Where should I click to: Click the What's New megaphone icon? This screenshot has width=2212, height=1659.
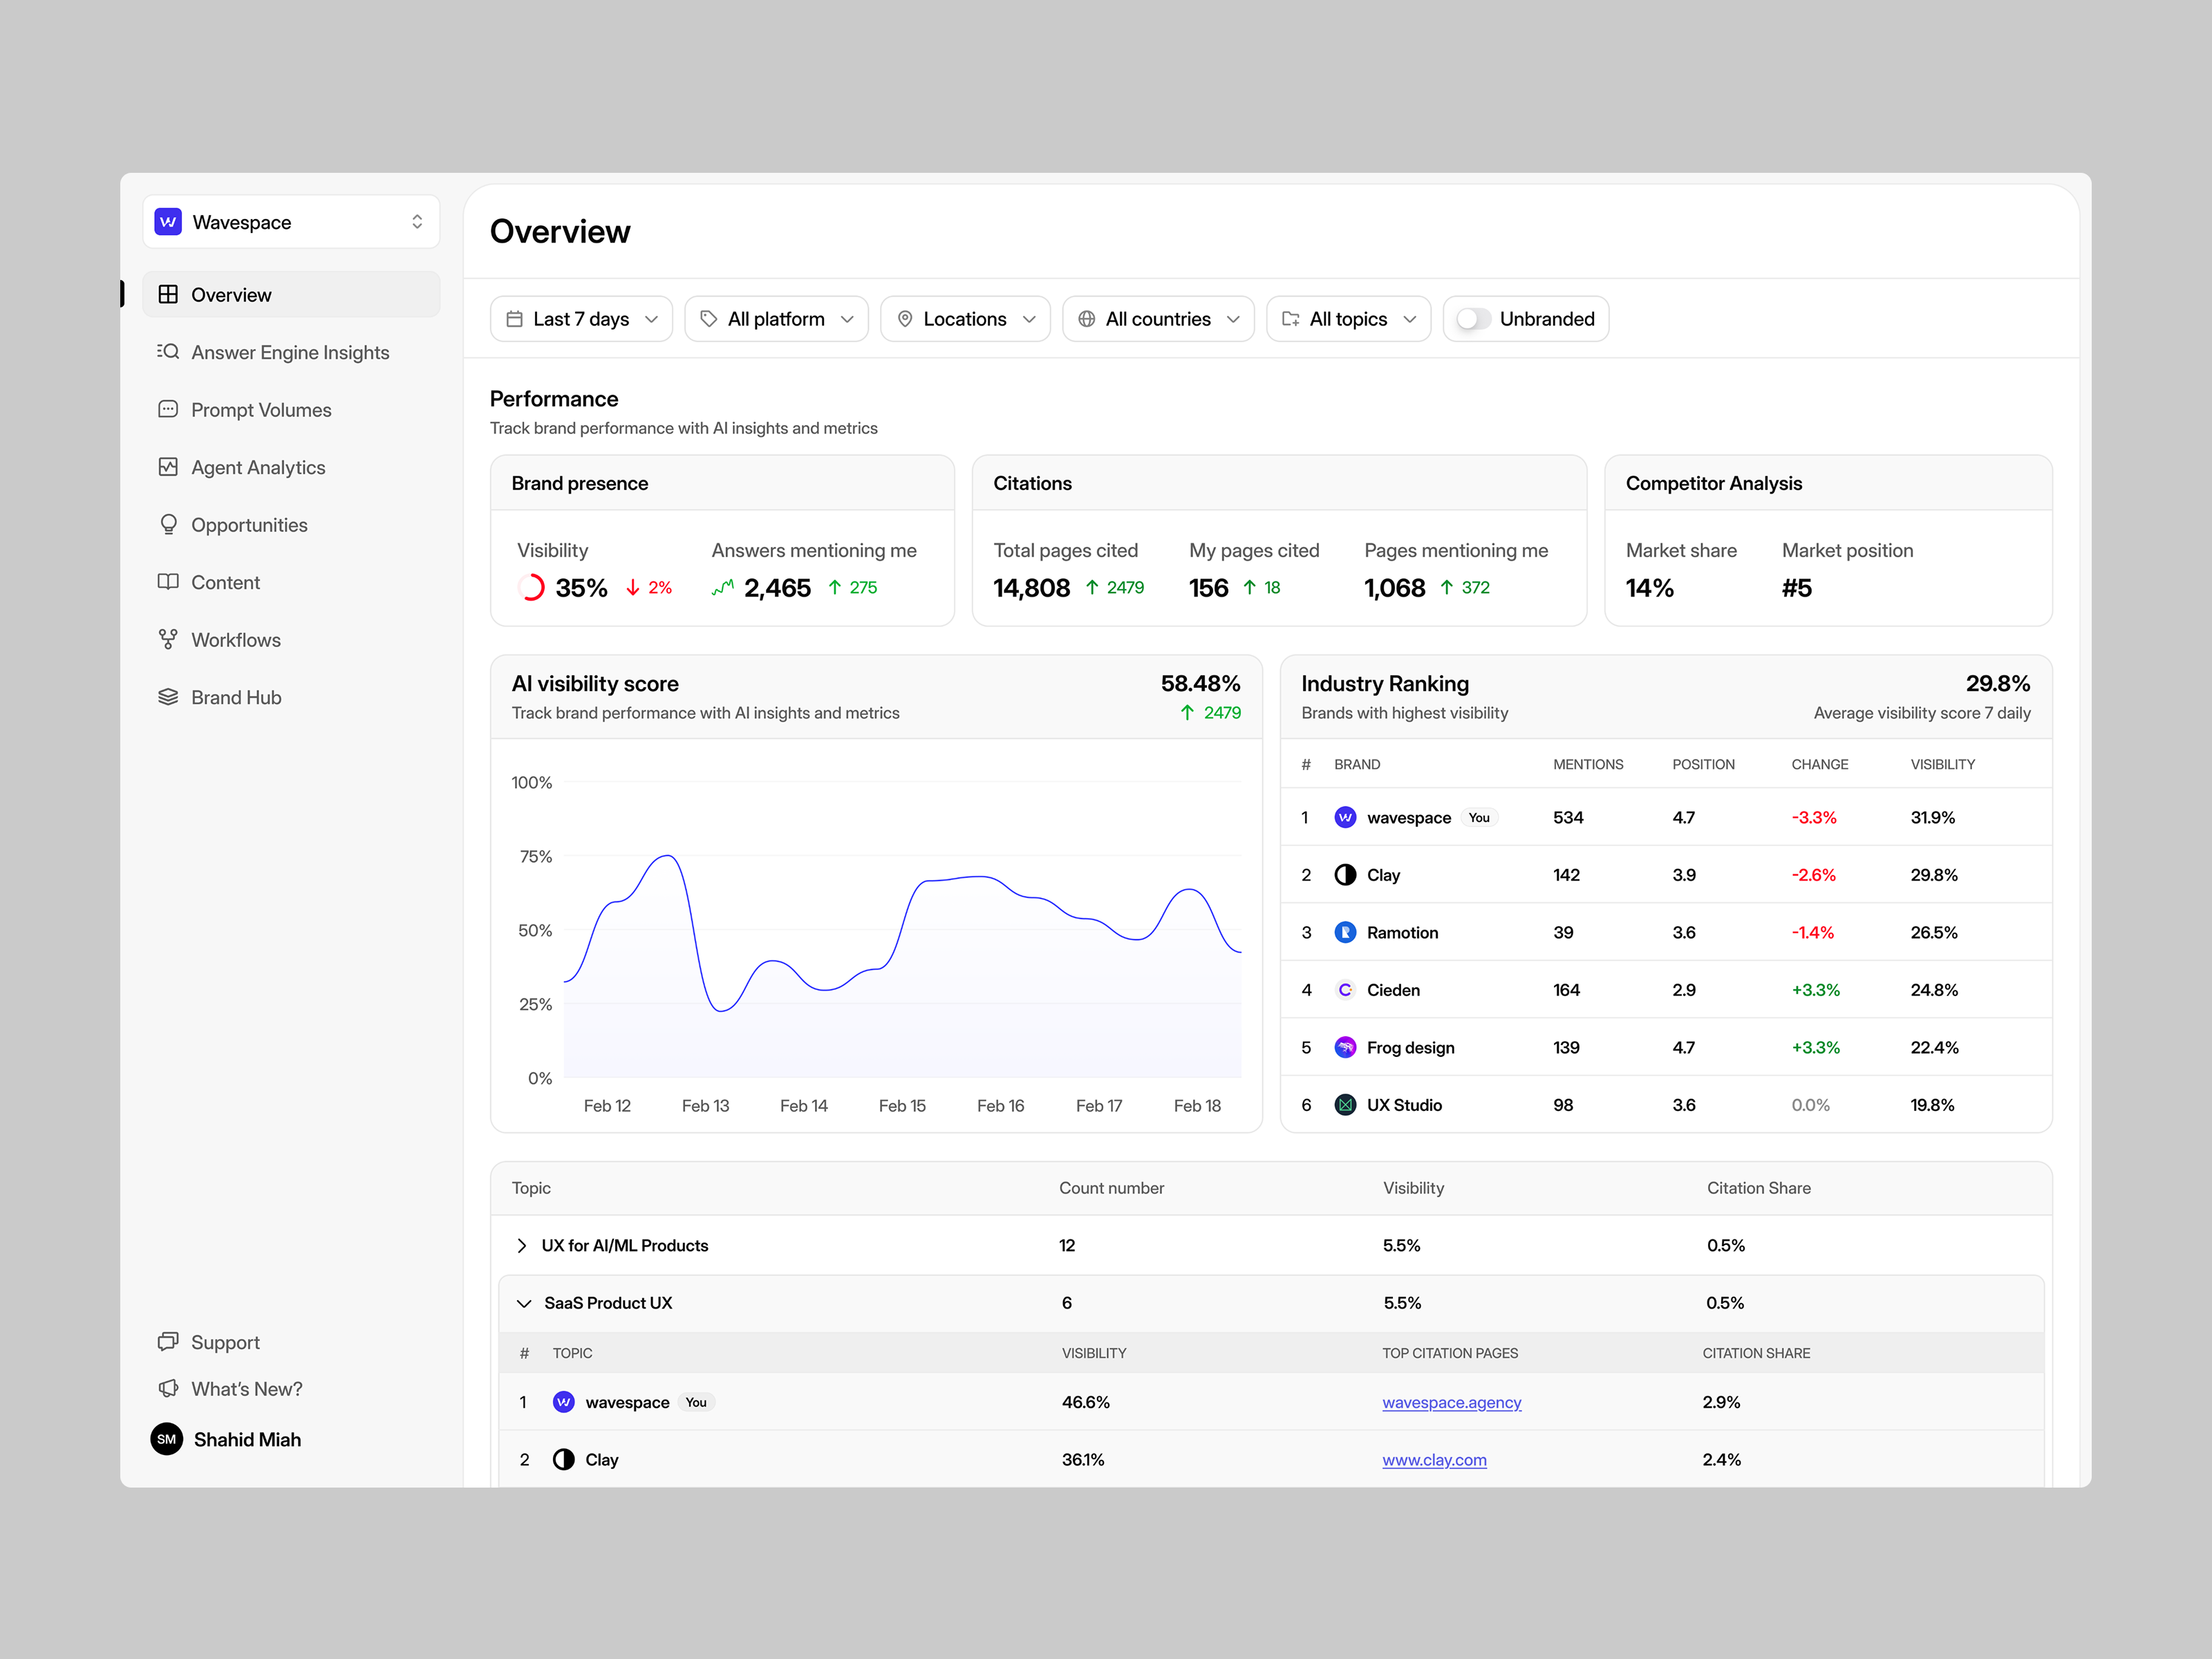coord(168,1389)
